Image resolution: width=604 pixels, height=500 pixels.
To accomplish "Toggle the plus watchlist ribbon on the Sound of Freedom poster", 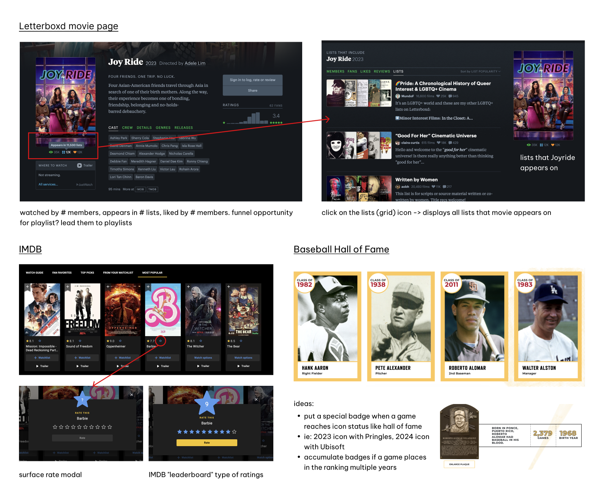I will (x=68, y=287).
